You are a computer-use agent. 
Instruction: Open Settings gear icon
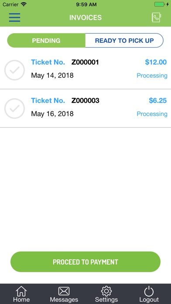pos(106,291)
